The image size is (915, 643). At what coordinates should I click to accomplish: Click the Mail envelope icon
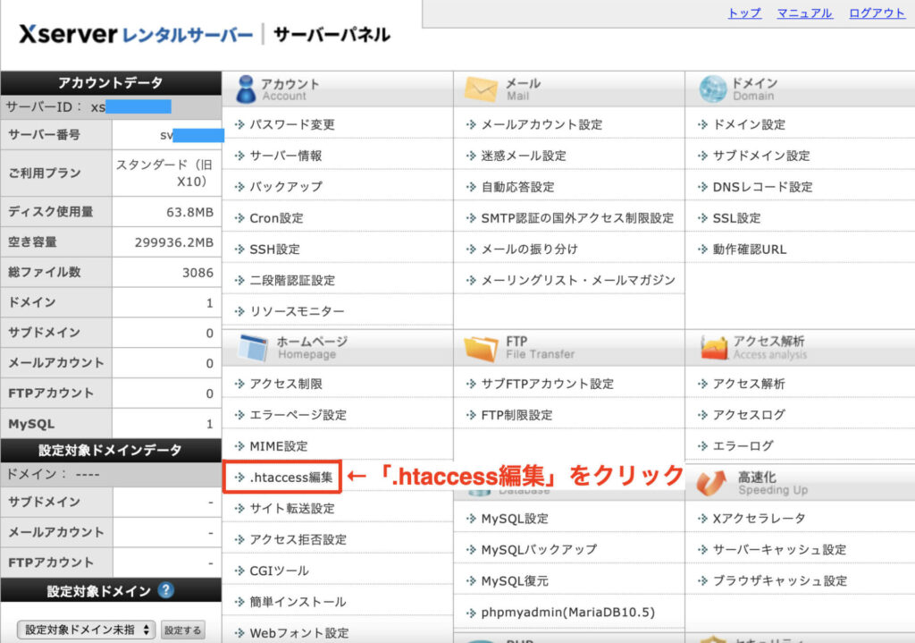pos(481,89)
